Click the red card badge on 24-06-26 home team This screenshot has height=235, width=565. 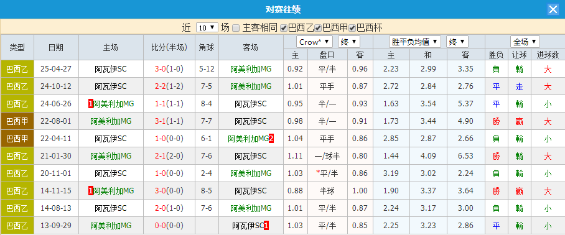click(90, 104)
